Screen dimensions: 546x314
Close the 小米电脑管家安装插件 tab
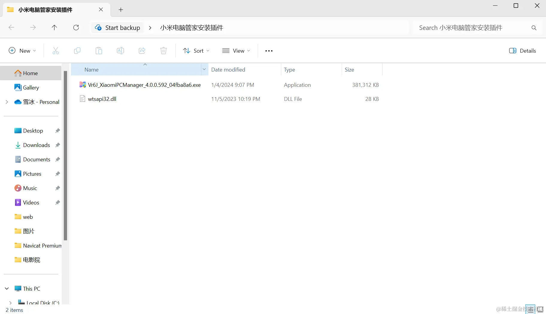pyautogui.click(x=101, y=10)
